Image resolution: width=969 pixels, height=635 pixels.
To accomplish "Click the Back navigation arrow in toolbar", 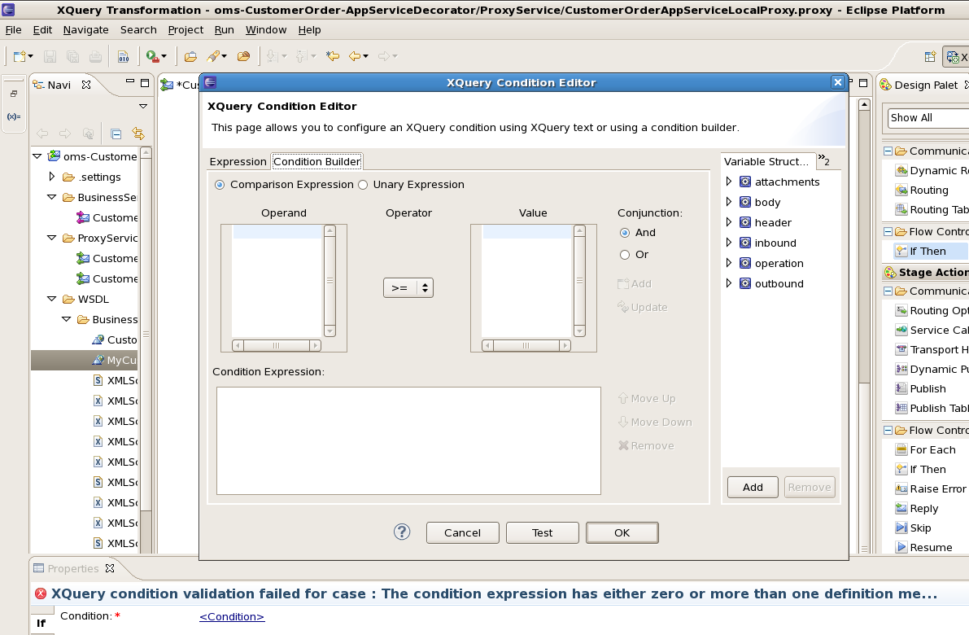I will point(355,56).
